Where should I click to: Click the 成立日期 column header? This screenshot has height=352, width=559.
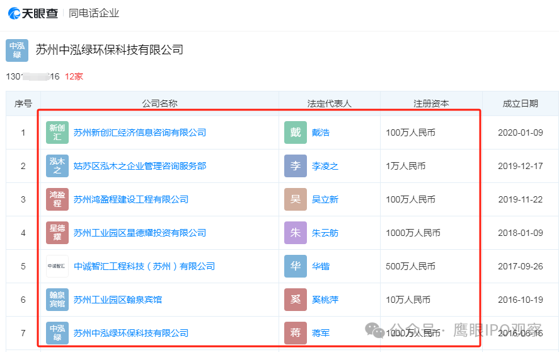point(521,103)
